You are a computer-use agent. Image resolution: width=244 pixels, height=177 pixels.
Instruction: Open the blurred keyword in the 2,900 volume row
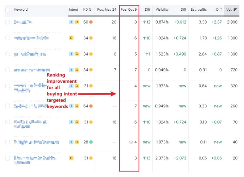pyautogui.click(x=23, y=22)
